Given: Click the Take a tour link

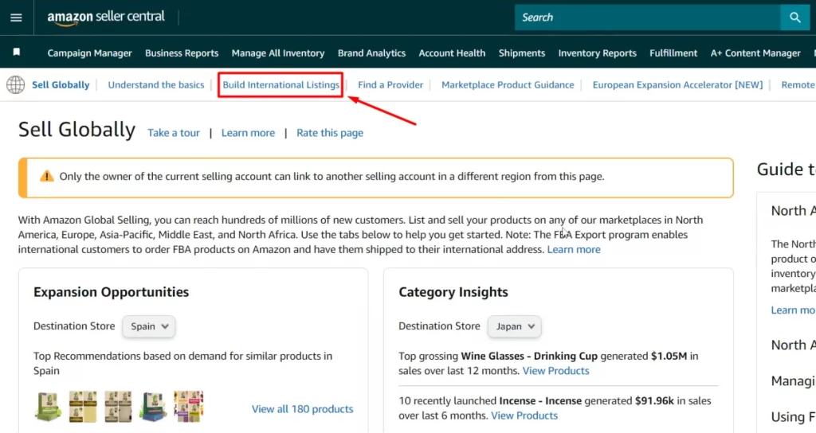Looking at the screenshot, I should point(174,133).
